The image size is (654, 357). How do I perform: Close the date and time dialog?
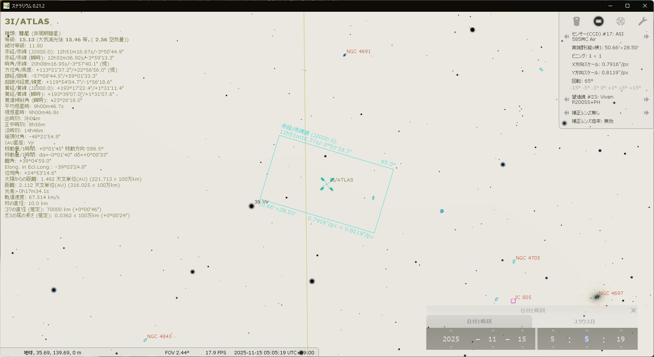coord(633,310)
